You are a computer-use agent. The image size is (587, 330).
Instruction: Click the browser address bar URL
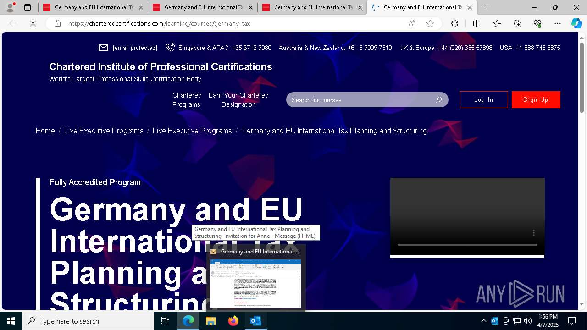pos(159,23)
